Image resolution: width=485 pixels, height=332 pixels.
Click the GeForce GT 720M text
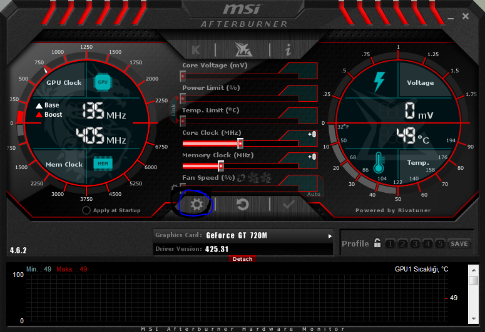click(x=237, y=236)
